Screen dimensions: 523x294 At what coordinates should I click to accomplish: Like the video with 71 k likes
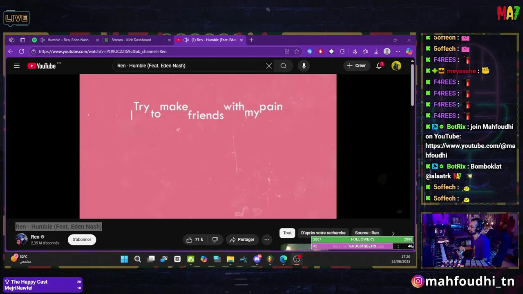pos(194,240)
